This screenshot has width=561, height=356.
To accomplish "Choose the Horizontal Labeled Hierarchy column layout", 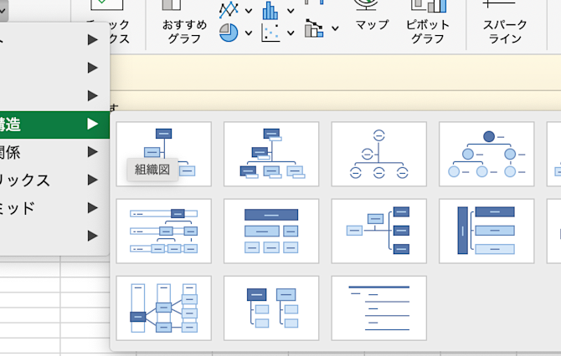I will coord(164,308).
